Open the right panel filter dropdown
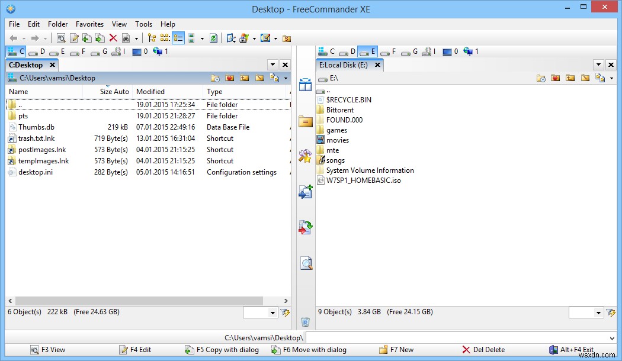622x361 pixels. (x=598, y=313)
